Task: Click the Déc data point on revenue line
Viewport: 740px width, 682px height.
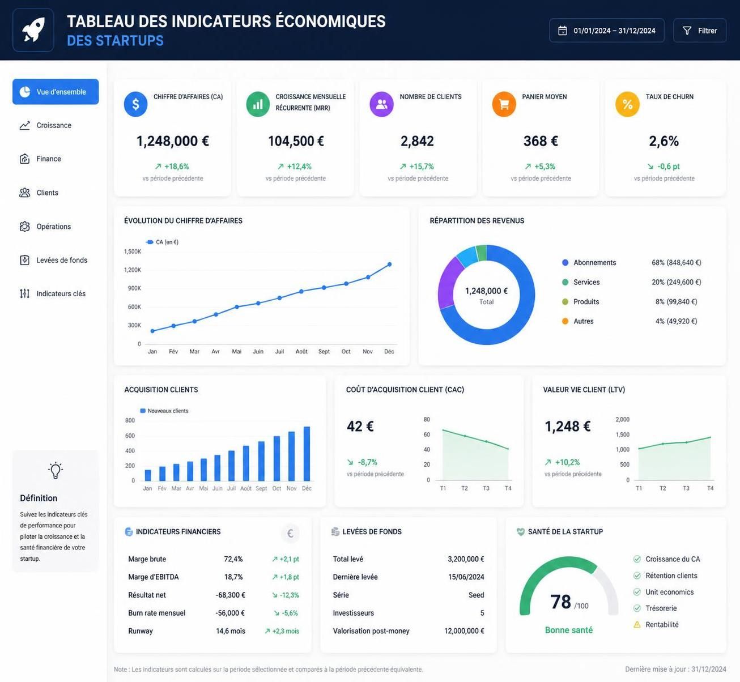Action: coord(389,265)
